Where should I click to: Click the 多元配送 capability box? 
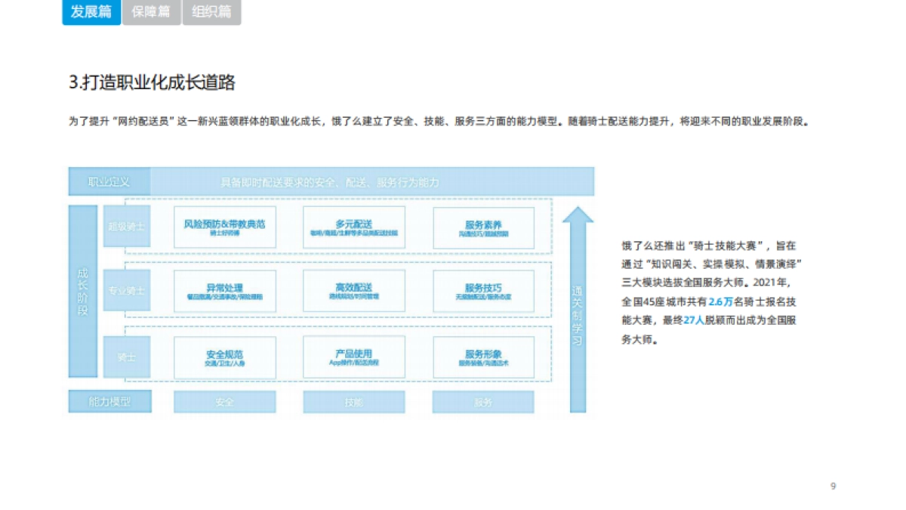(353, 226)
